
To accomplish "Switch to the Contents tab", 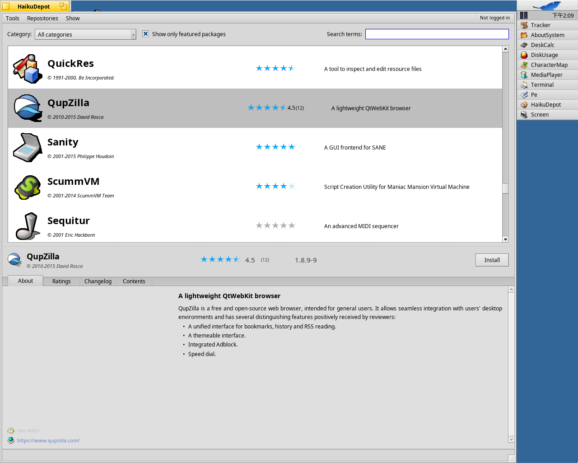I will (134, 281).
